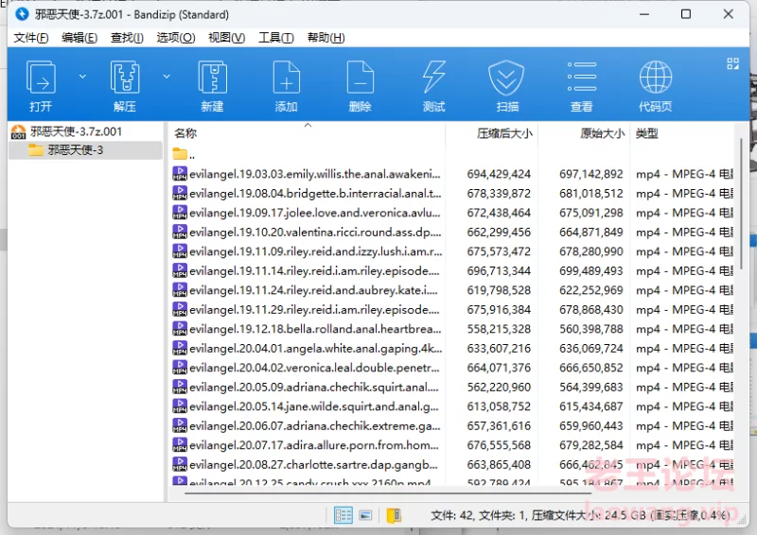Image resolution: width=757 pixels, height=535 pixels.
Task: Click MP4 icon of evilangel.20.07.17.adira.allure
Action: point(180,445)
